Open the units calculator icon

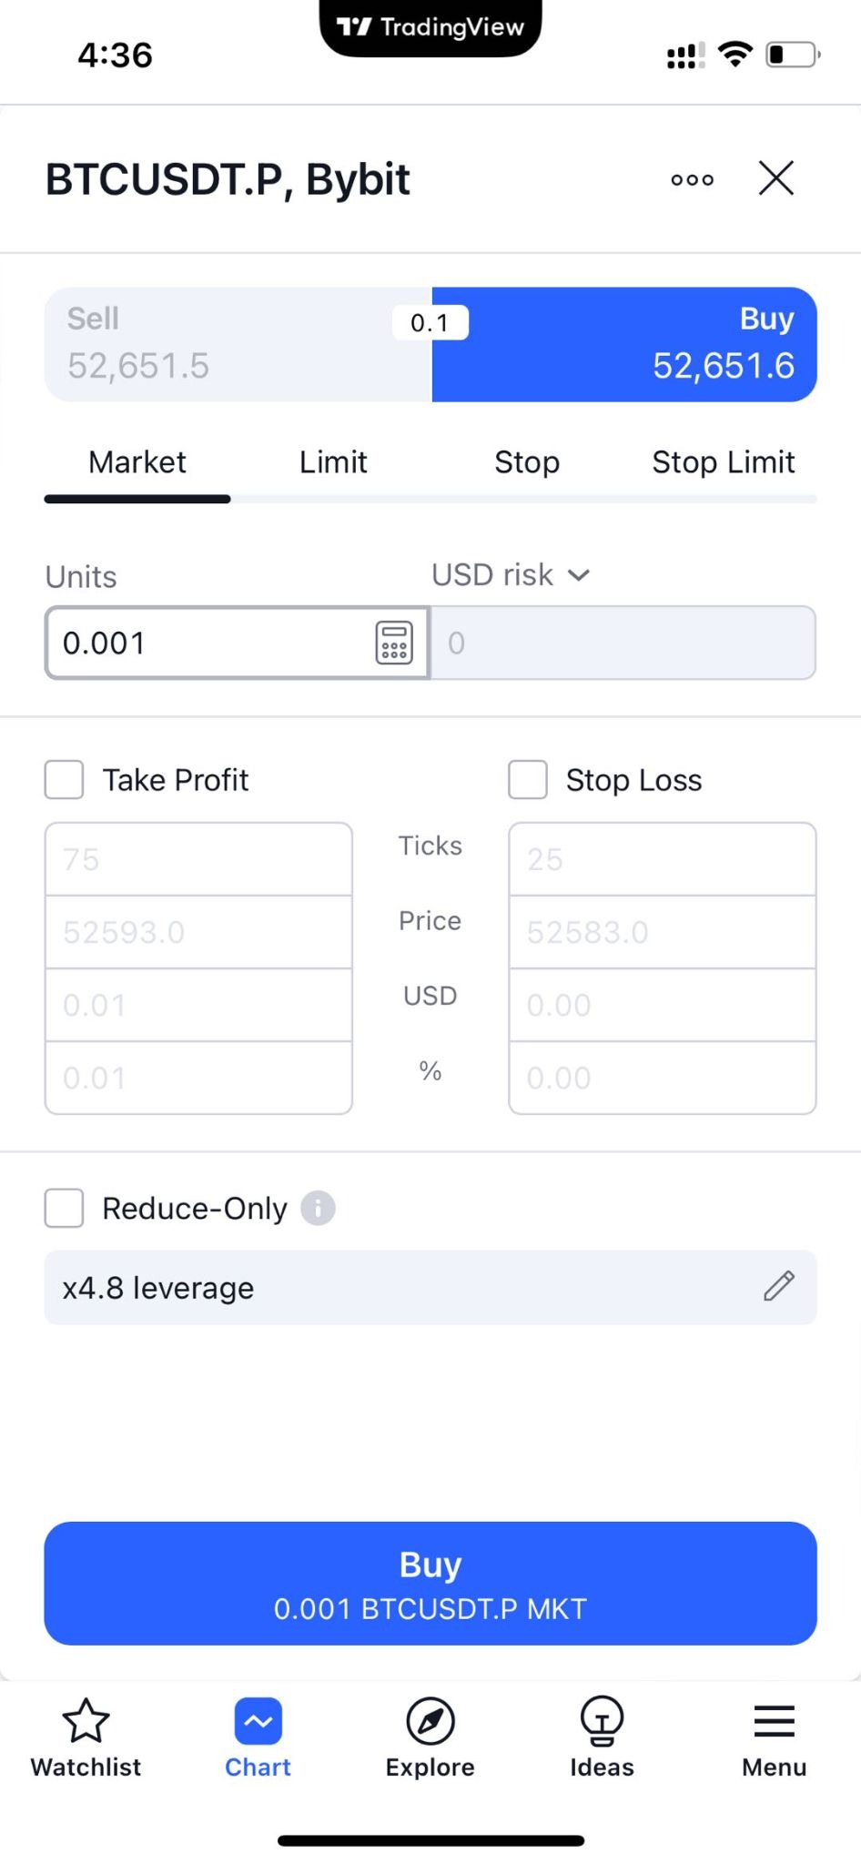pos(394,643)
